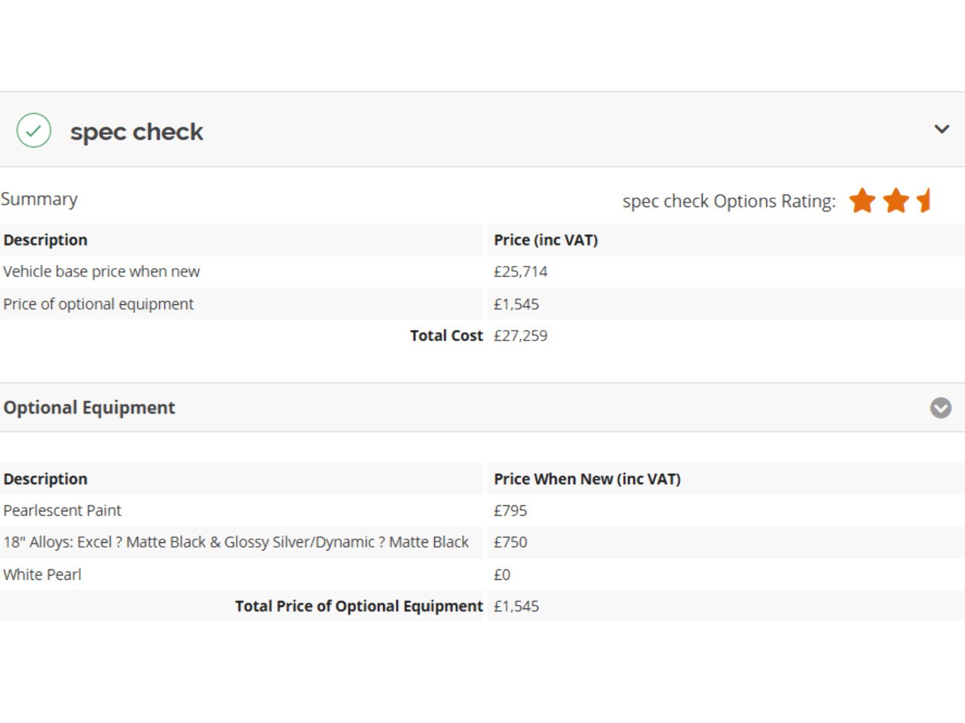Click the second orange rating star
The height and width of the screenshot is (723, 965).
(x=896, y=201)
